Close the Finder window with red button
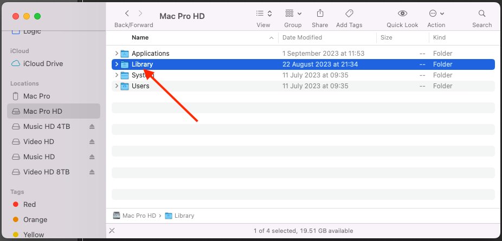502x241 pixels. pos(16,16)
